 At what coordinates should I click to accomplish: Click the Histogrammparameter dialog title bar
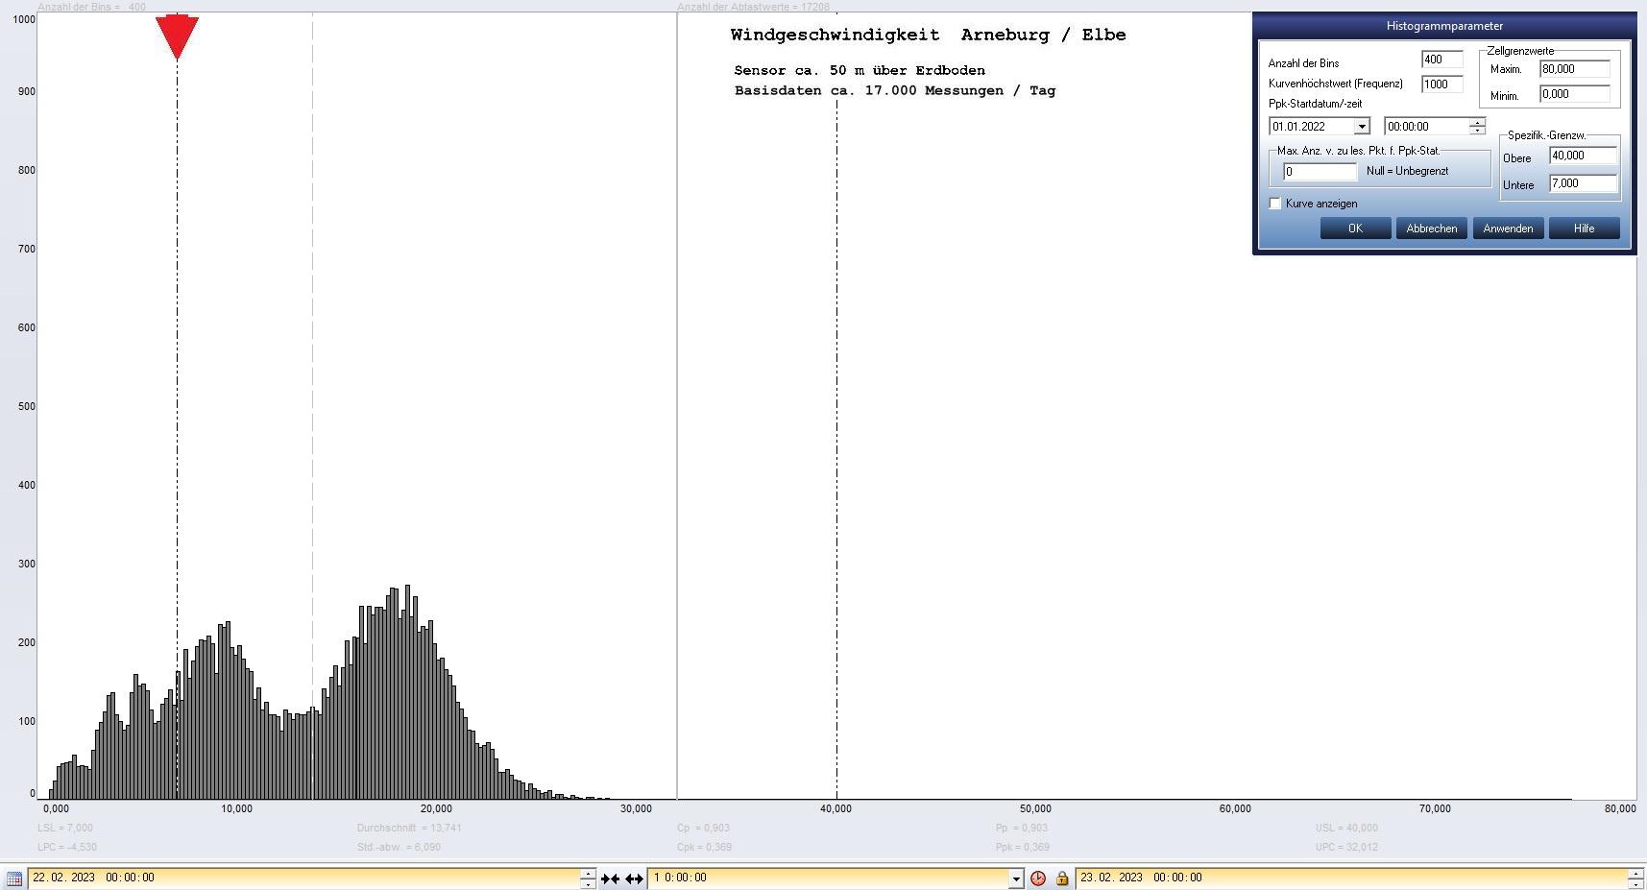pyautogui.click(x=1444, y=26)
